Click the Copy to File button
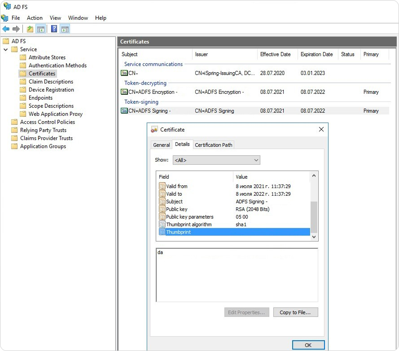Image resolution: width=399 pixels, height=351 pixels. point(295,312)
